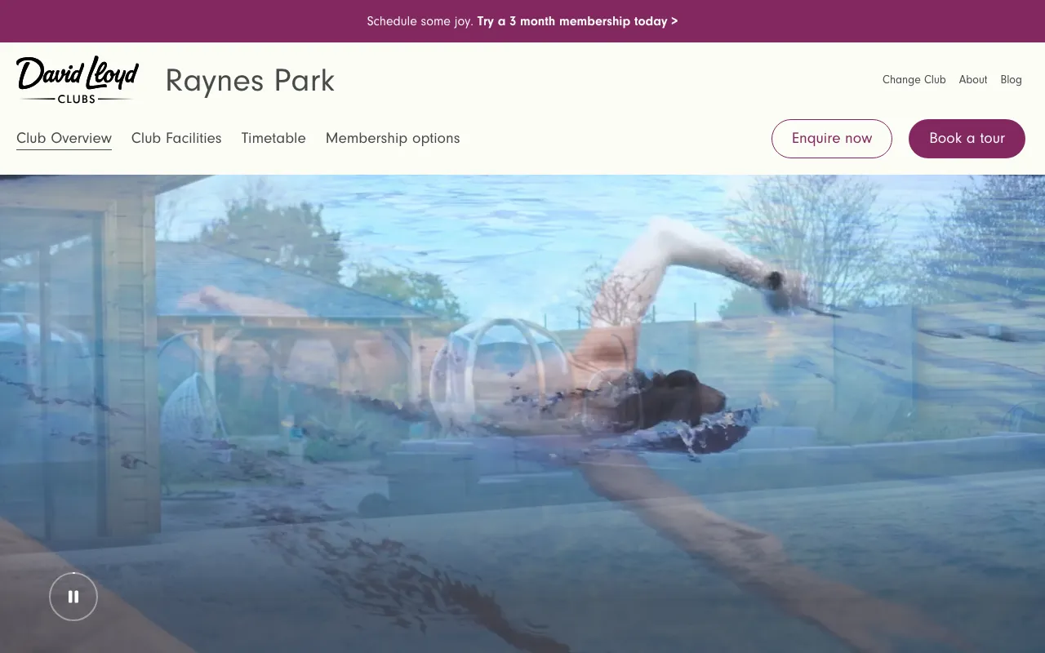Go to the Club Overview tab
The height and width of the screenshot is (653, 1045).
[64, 138]
